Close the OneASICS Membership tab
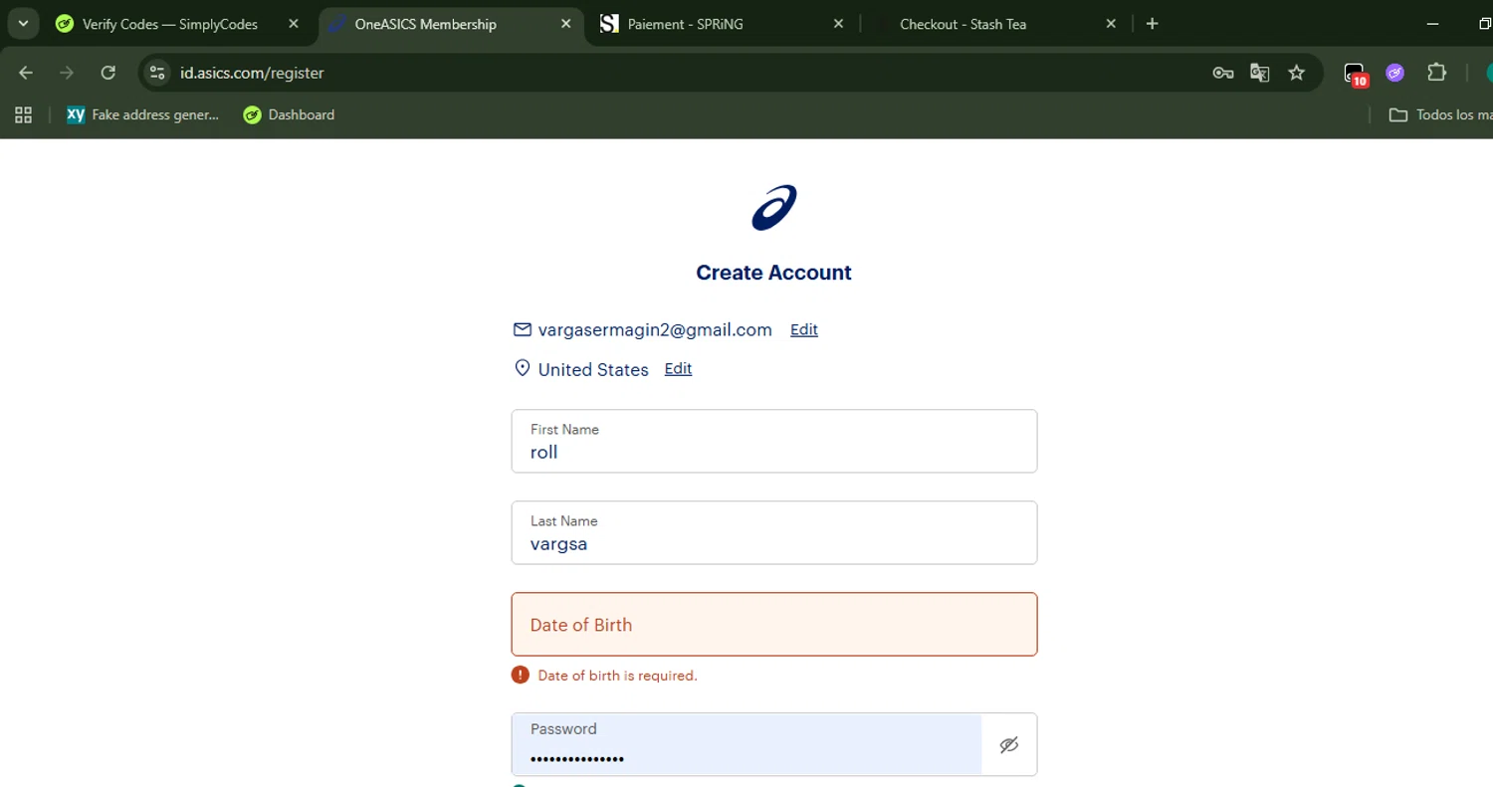Viewport: 1493px width, 787px height. point(565,24)
